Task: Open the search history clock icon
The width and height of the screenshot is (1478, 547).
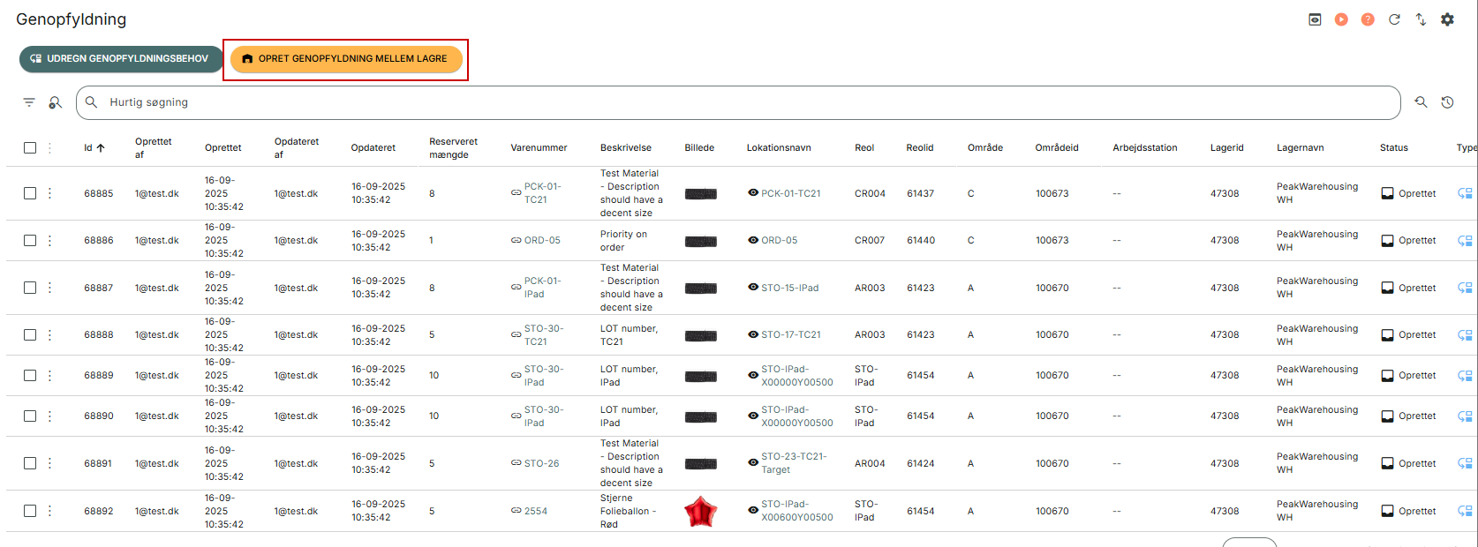Action: point(1447,102)
